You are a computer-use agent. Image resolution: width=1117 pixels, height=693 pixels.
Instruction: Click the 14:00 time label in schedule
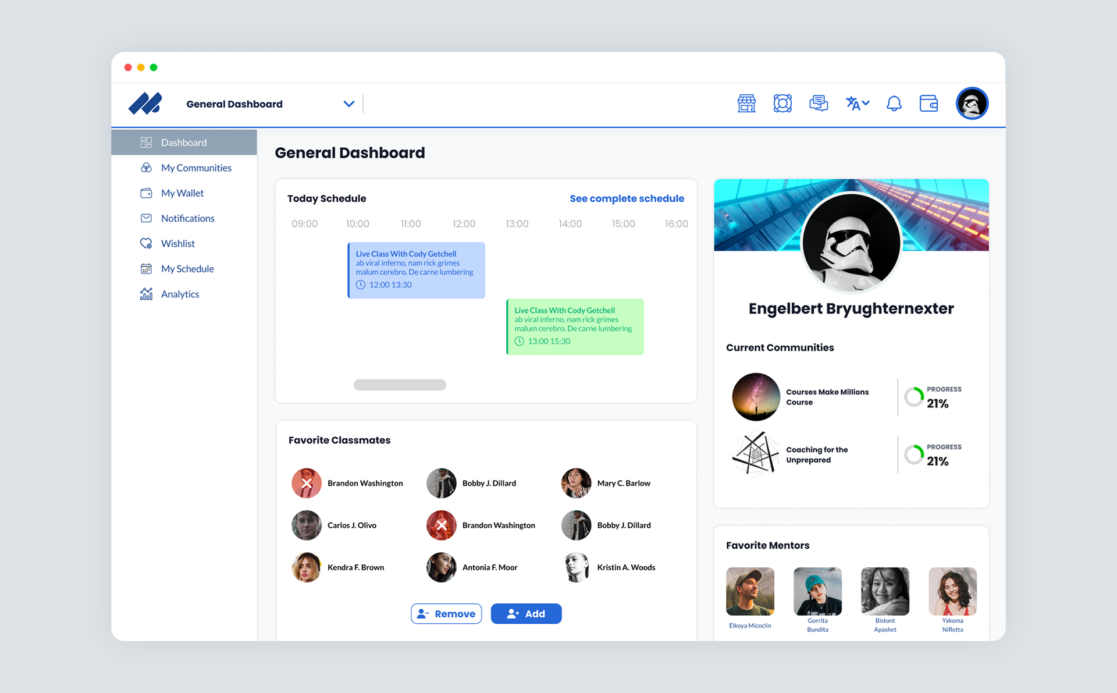[x=570, y=224]
